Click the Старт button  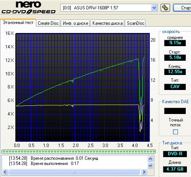click(182, 8)
